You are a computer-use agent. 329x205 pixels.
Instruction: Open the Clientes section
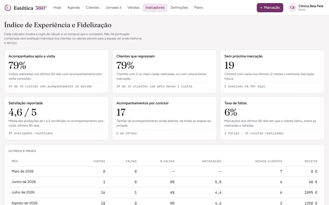[x=93, y=8]
